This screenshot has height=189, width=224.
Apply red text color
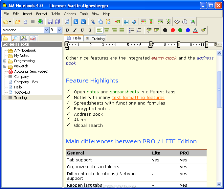pos(173,30)
